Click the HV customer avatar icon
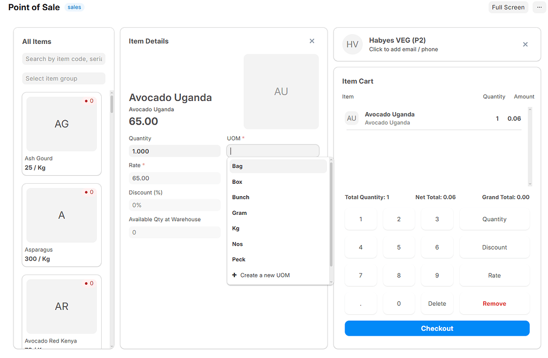548x358 pixels. click(352, 44)
